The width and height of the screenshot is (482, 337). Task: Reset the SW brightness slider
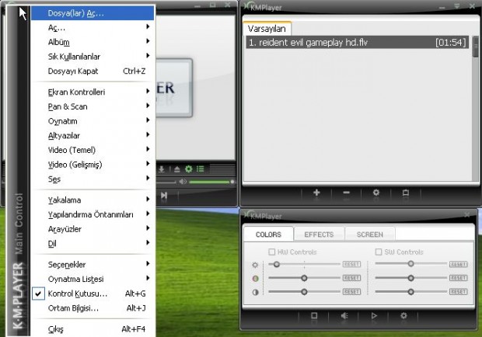point(459,264)
